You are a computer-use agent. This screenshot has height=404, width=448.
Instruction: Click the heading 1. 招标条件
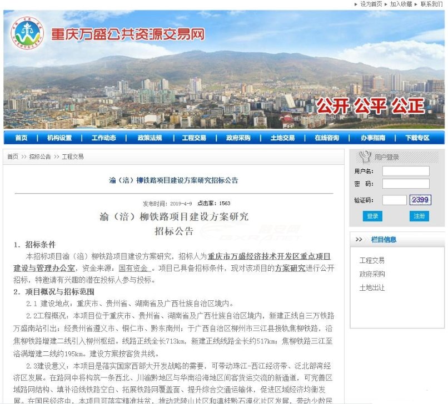coord(34,245)
